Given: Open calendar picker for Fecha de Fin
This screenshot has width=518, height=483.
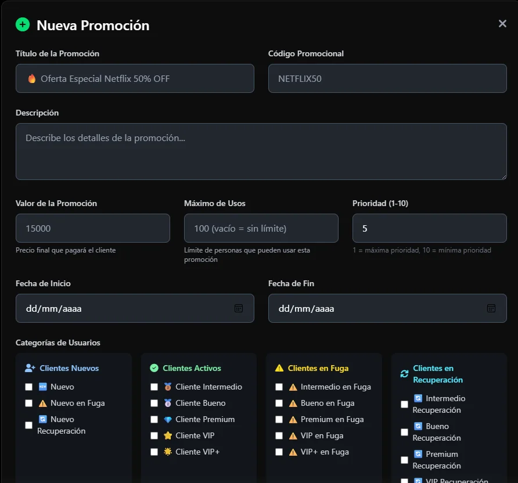Looking at the screenshot, I should pos(491,308).
